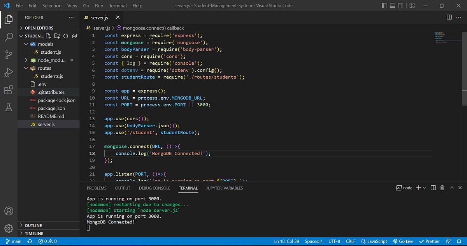Open the Terminal menu
This screenshot has height=246, width=467.
pyautogui.click(x=118, y=6)
